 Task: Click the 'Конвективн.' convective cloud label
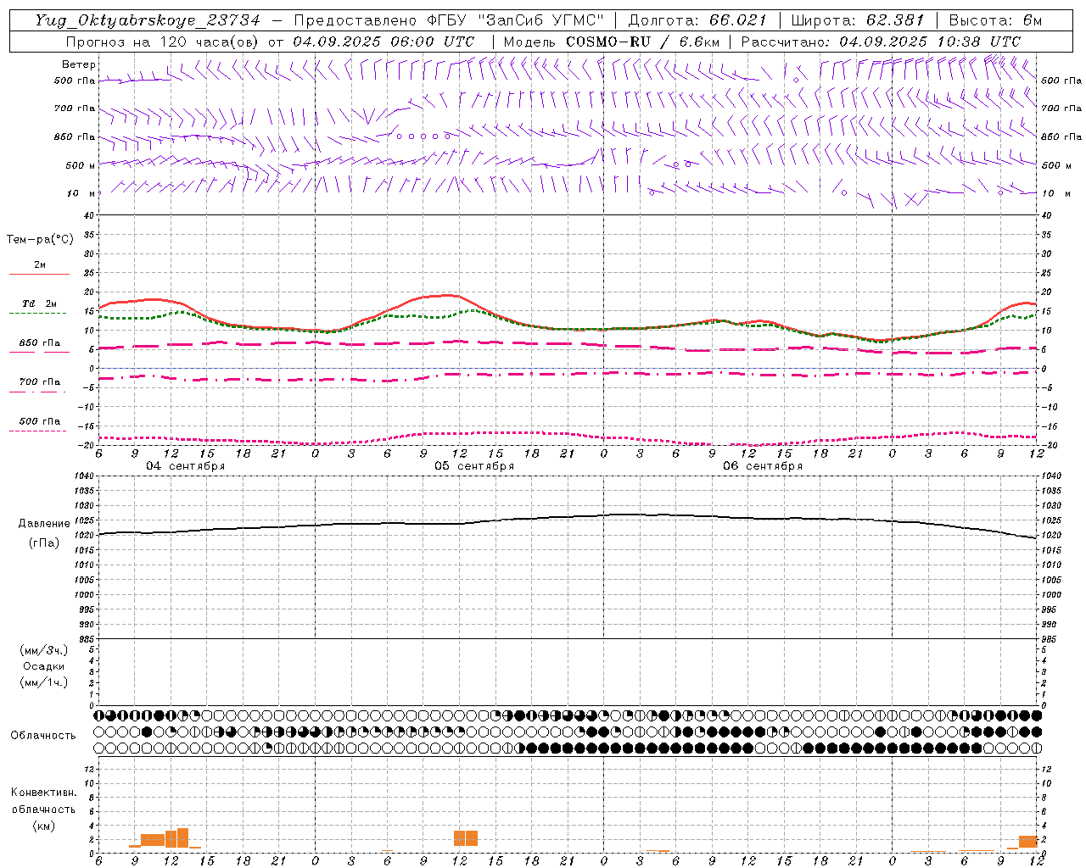[43, 793]
